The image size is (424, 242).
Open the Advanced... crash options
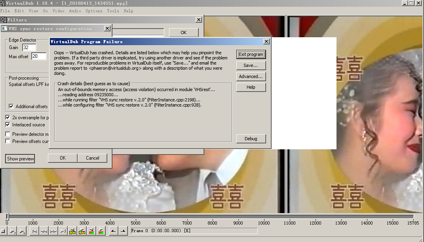pos(251,76)
